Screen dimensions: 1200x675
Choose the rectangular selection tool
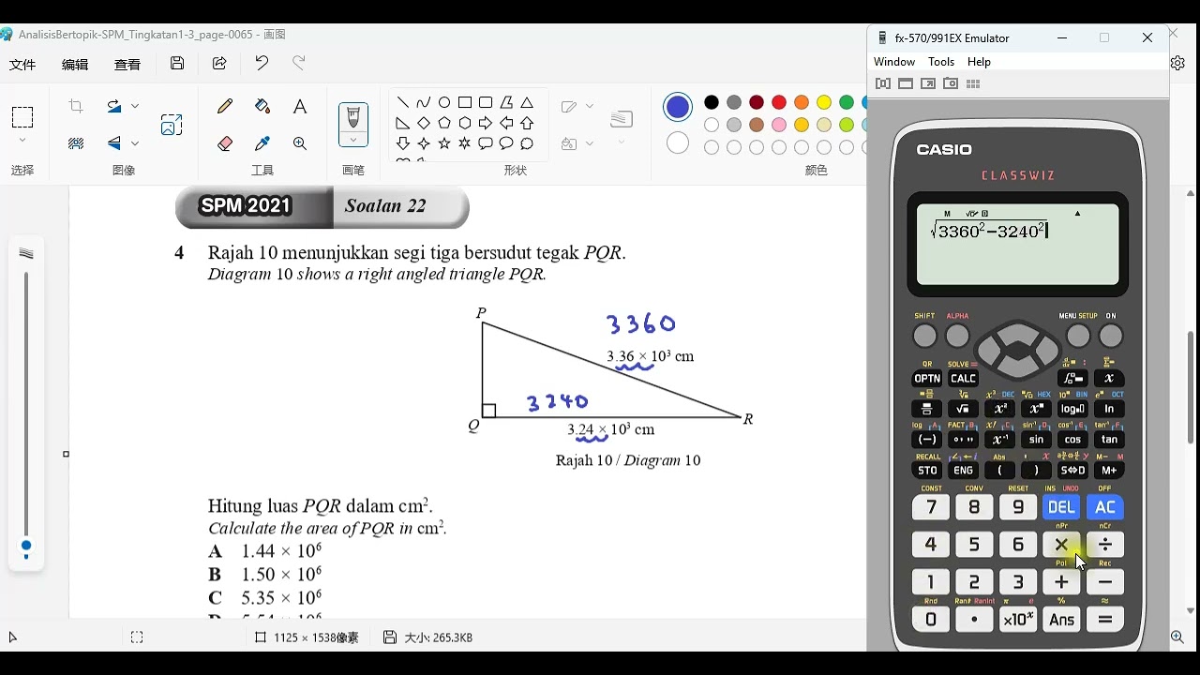click(x=22, y=117)
